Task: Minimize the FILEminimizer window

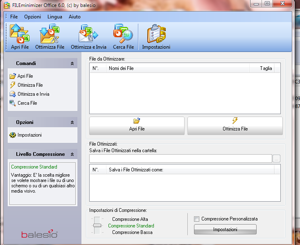Action: click(x=256, y=4)
